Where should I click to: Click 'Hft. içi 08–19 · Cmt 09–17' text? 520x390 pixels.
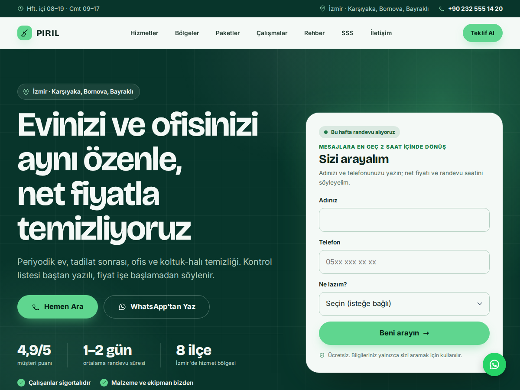coord(63,9)
